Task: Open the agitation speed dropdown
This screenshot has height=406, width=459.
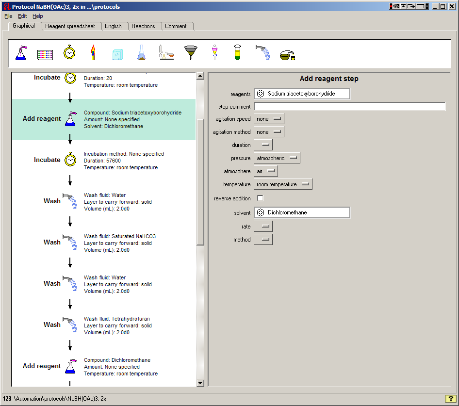Action: [x=269, y=119]
